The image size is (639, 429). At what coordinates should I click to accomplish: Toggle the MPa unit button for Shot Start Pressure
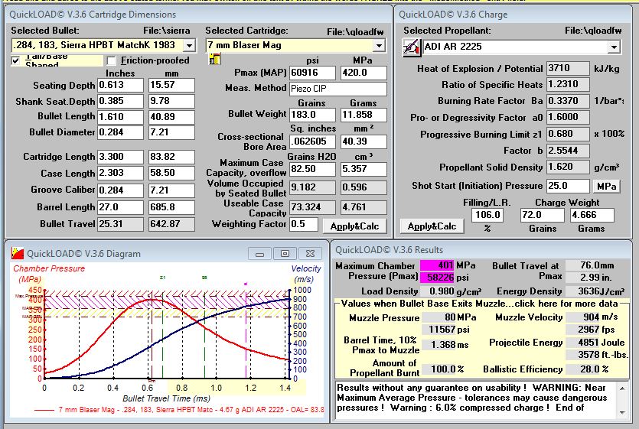[606, 186]
